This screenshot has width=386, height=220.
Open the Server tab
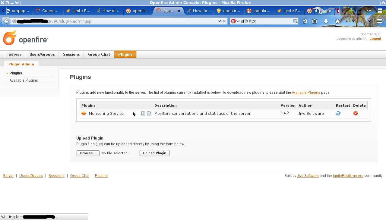(x=15, y=54)
